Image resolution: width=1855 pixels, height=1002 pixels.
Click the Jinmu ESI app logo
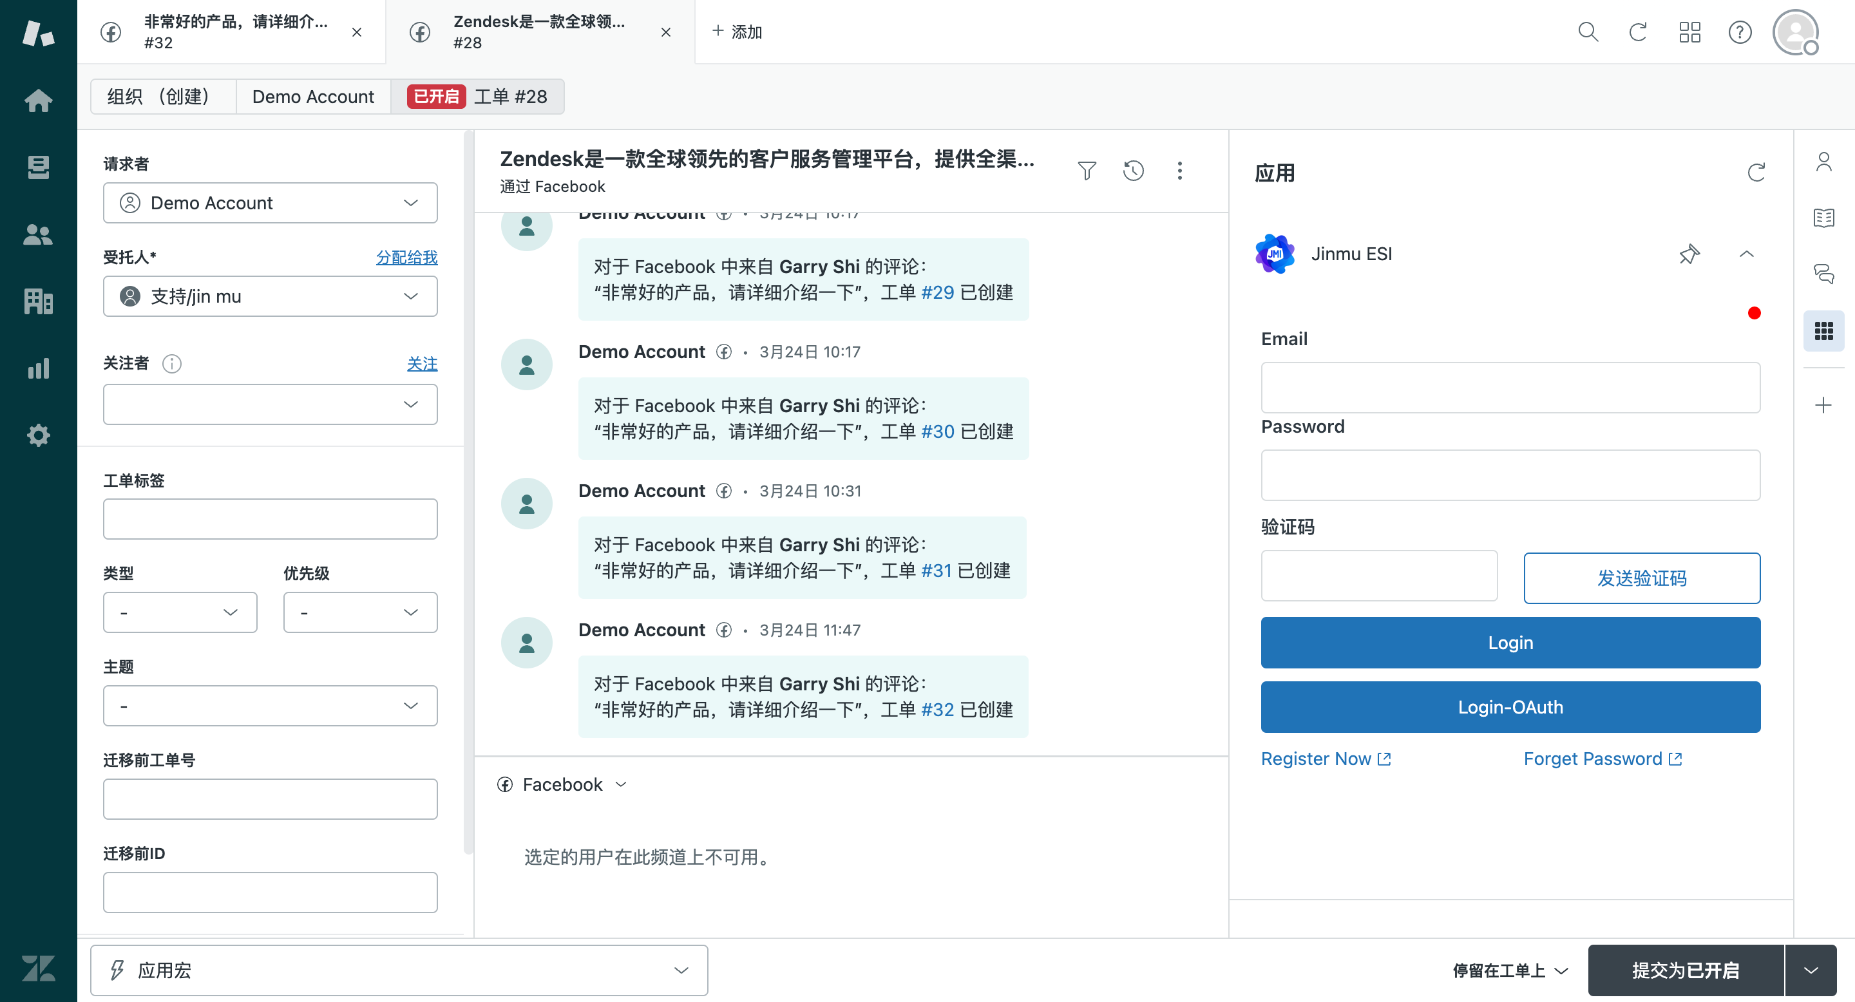pos(1275,254)
